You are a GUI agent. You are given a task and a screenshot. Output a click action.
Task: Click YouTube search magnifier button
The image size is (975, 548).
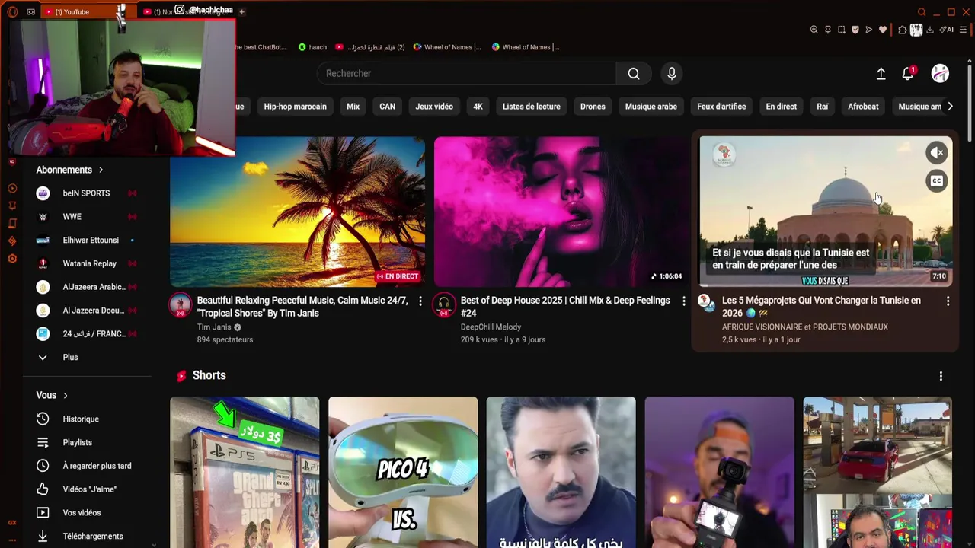[x=634, y=73]
